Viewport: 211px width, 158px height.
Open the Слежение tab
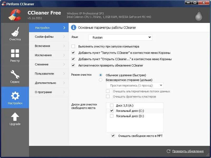[x=49, y=64]
